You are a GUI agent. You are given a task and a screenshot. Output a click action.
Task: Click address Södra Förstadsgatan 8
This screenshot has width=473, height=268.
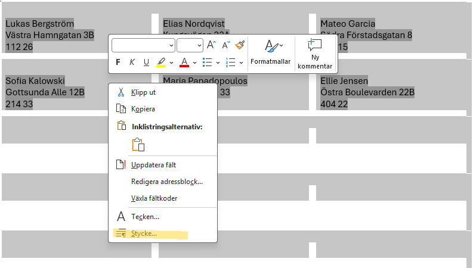pos(375,35)
